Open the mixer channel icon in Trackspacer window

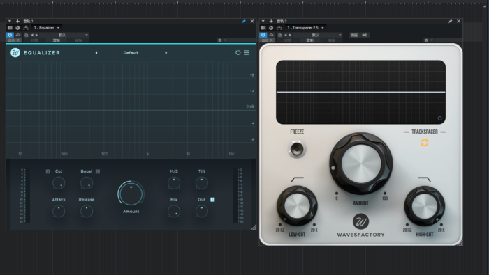(263, 28)
